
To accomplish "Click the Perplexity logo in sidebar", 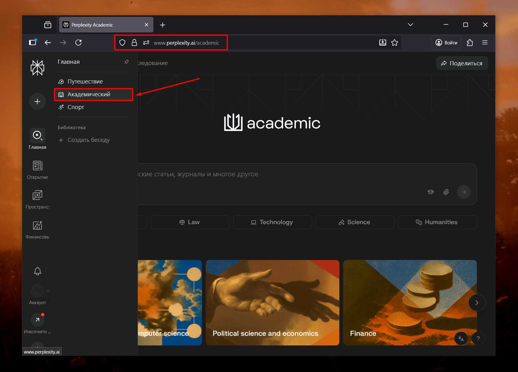I will pyautogui.click(x=37, y=68).
